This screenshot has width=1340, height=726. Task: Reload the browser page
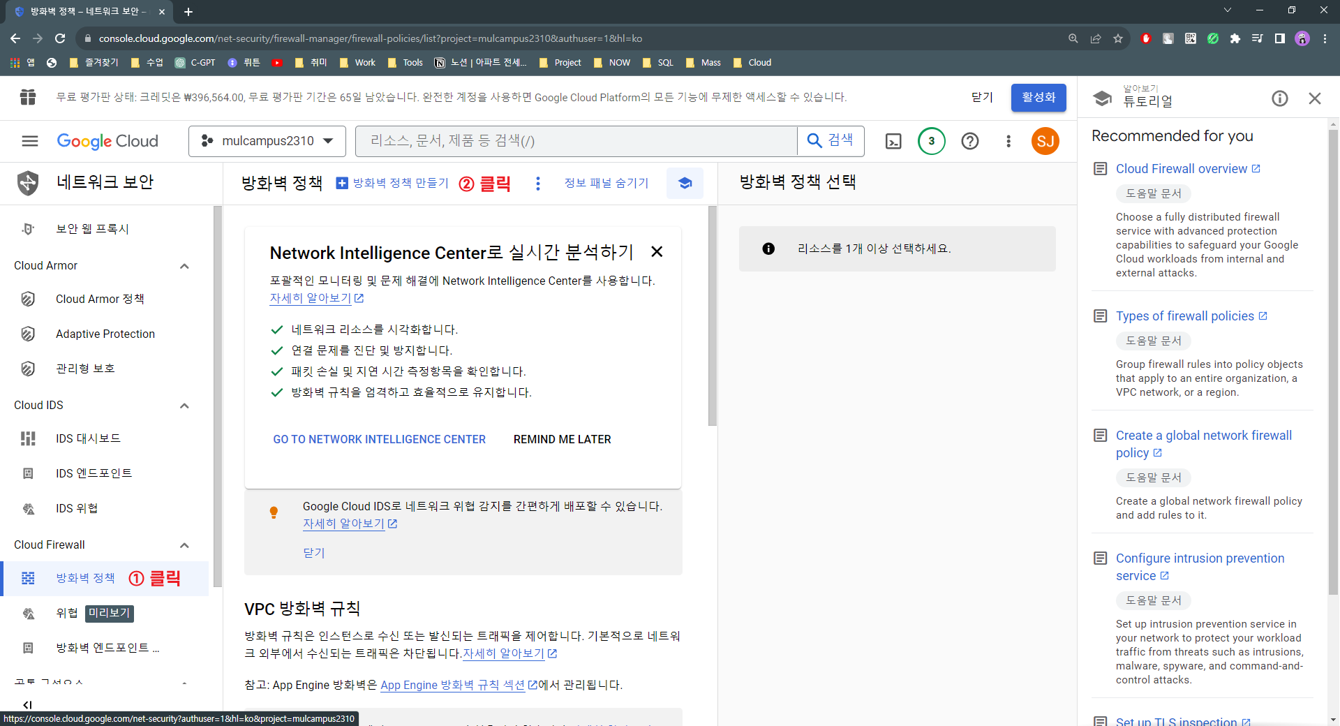[60, 38]
